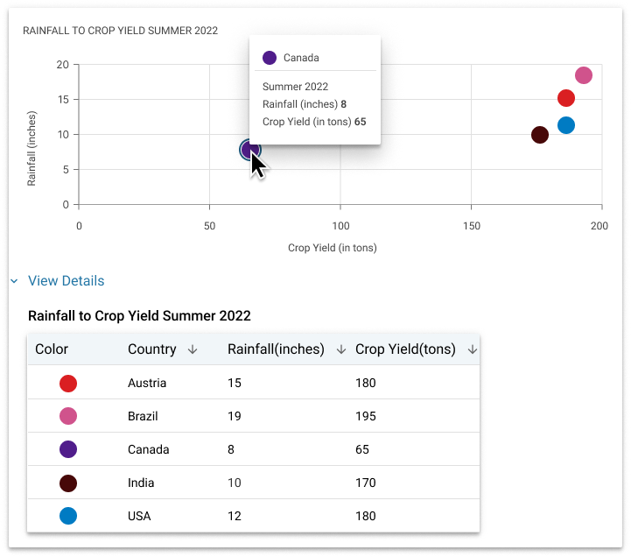Screen dimensions: 631x557
Task: Click the Canada tooltip legend dot
Action: (x=270, y=58)
